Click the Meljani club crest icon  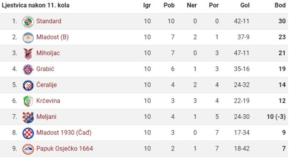point(28,117)
